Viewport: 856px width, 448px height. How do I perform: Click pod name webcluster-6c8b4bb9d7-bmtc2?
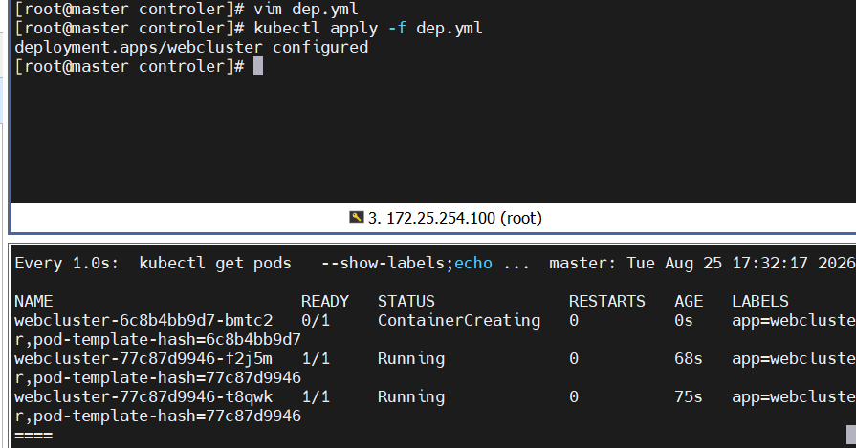[x=143, y=320]
